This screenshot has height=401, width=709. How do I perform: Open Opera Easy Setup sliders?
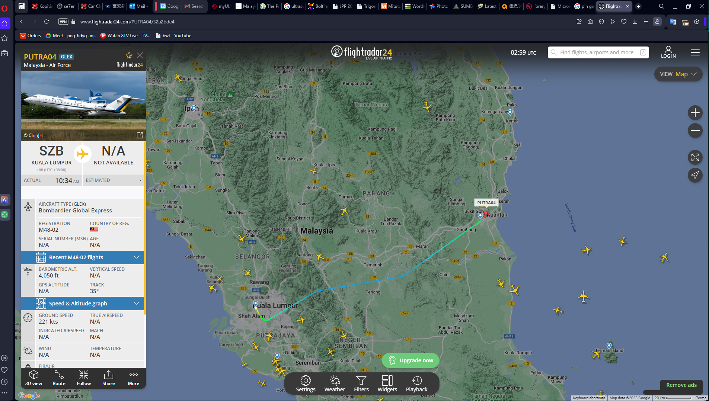[x=646, y=22]
